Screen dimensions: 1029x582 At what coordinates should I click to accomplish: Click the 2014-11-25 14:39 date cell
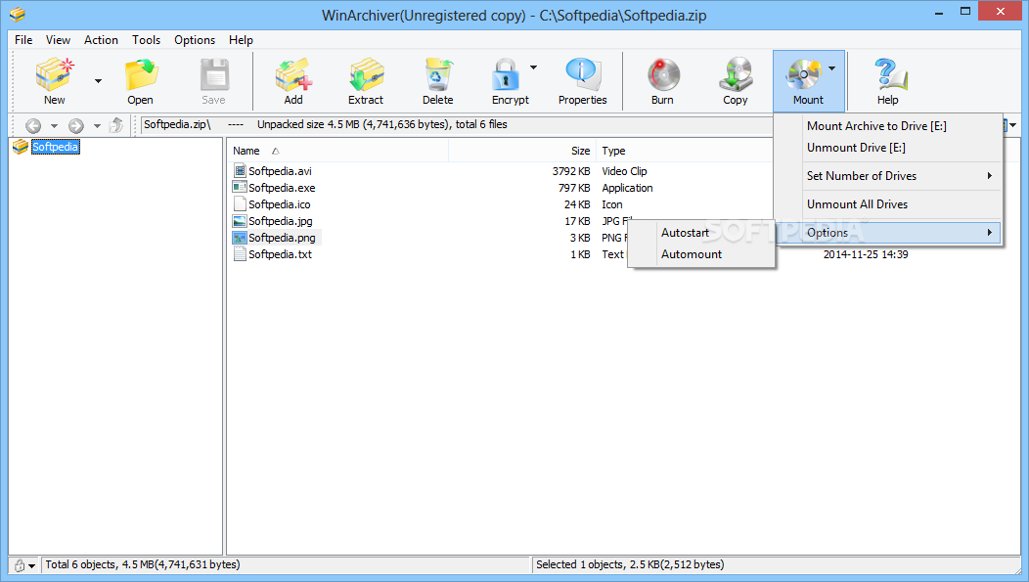click(866, 254)
